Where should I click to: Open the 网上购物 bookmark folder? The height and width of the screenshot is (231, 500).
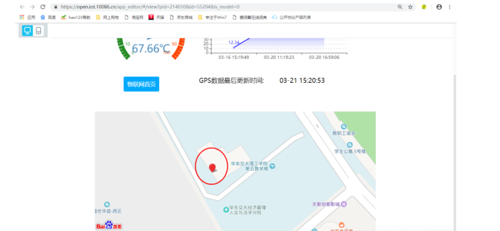point(107,17)
